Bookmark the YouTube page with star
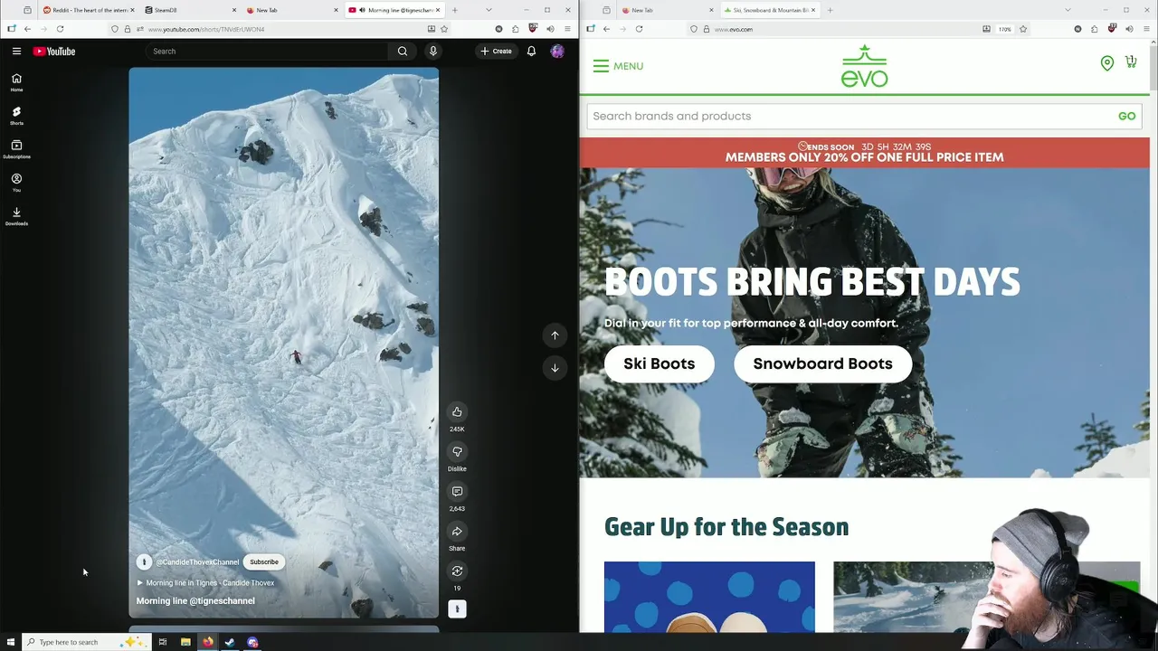This screenshot has width=1158, height=651. pos(444,29)
